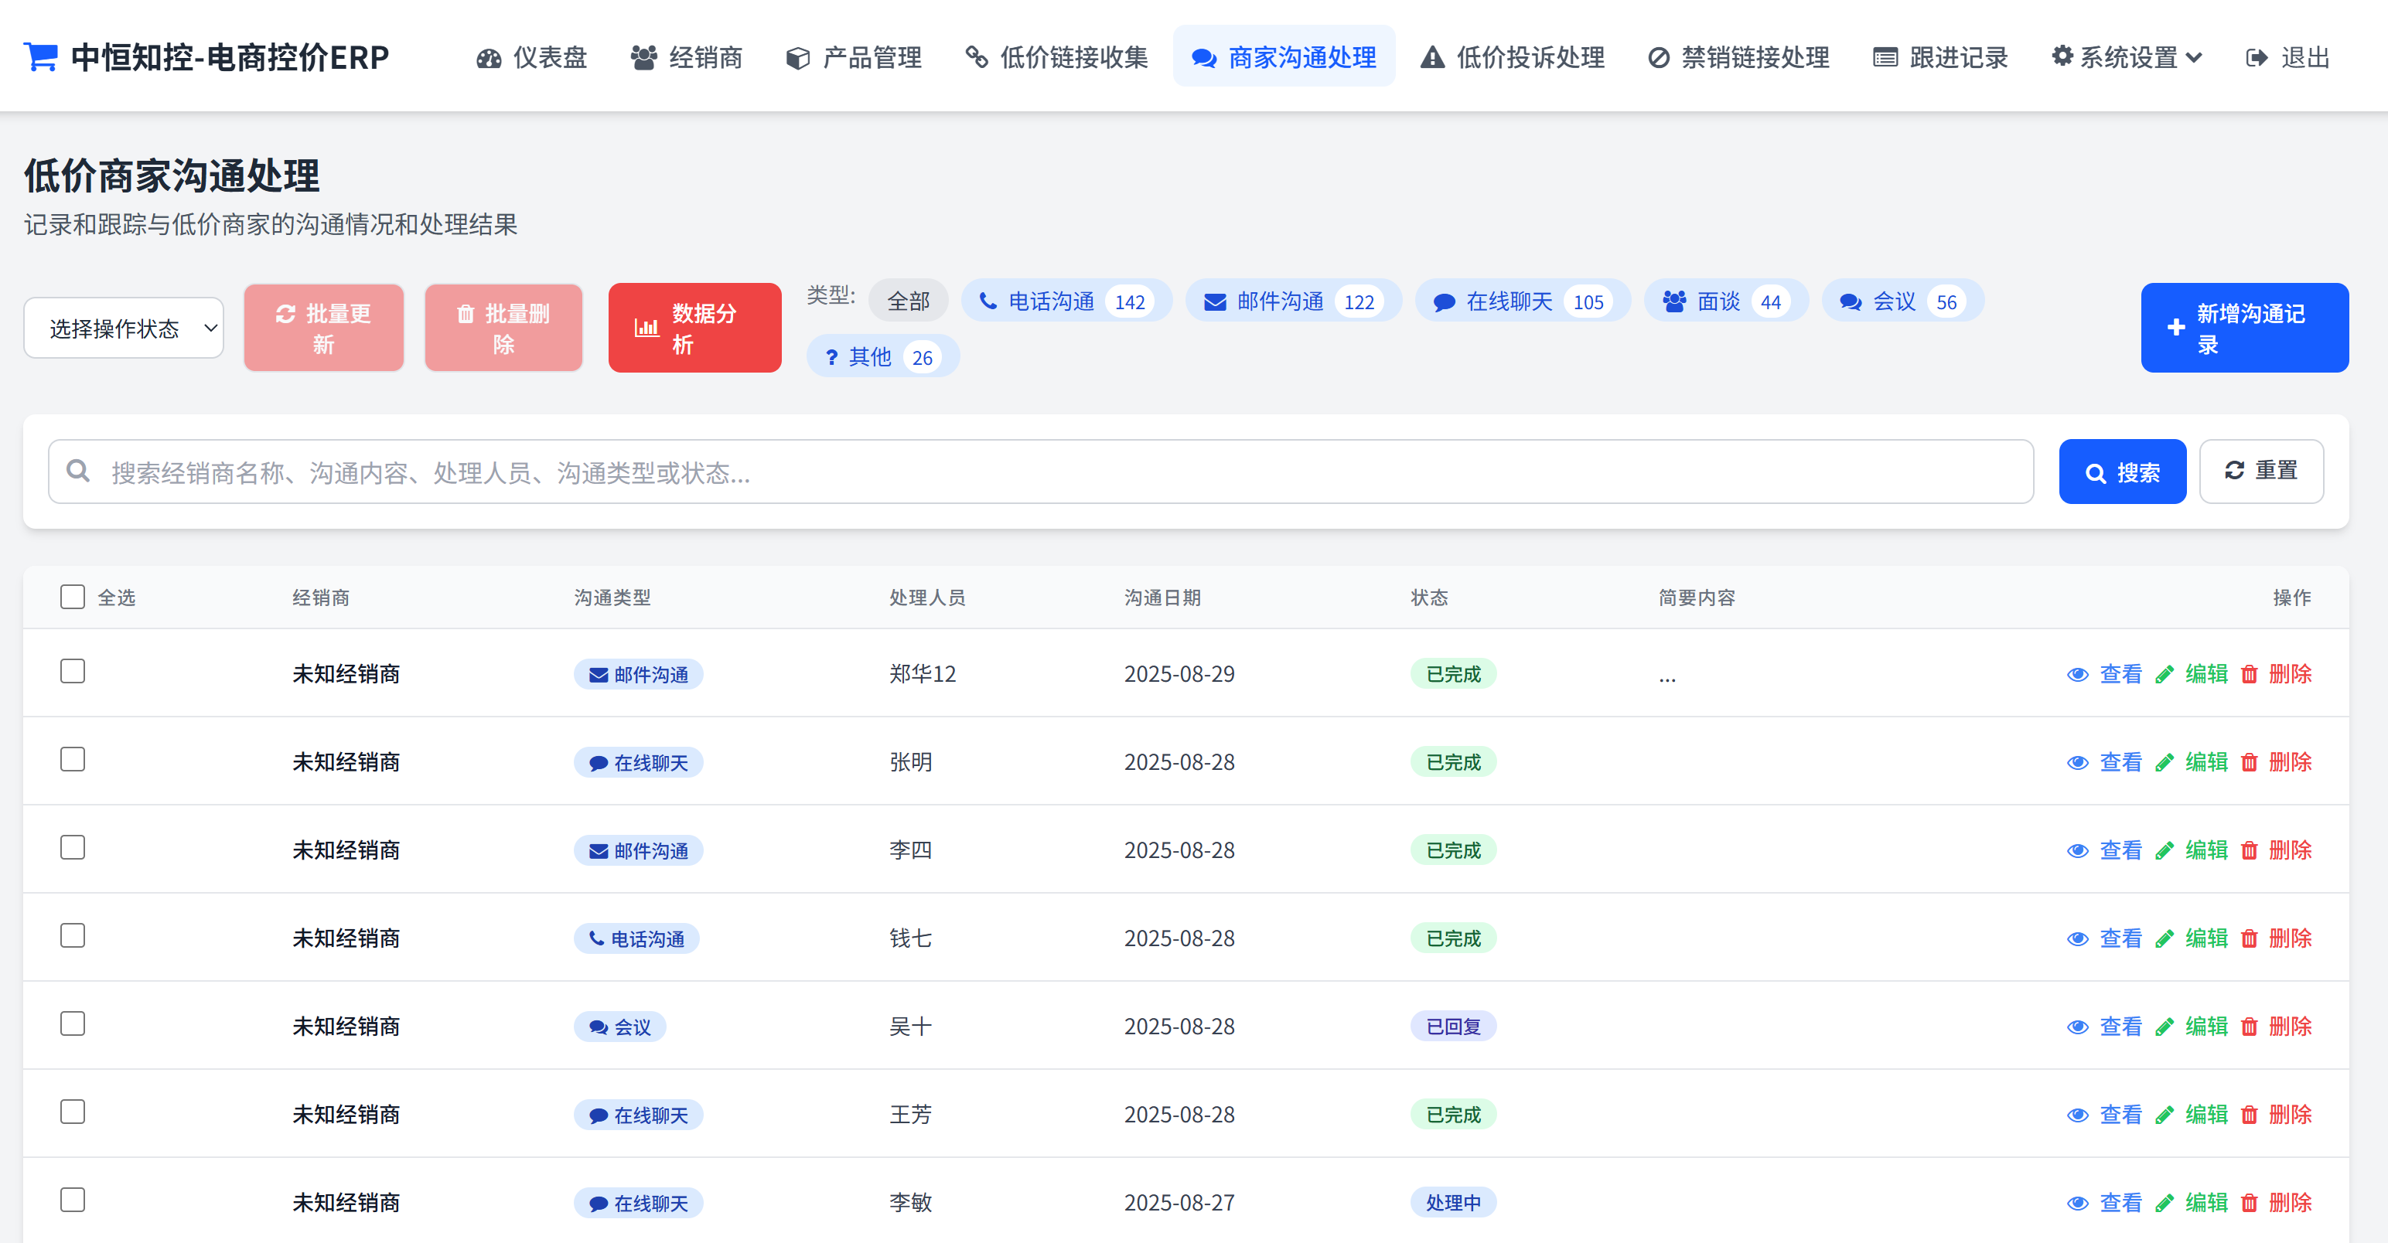Click the envelope icon on 邮件沟通 filter
The image size is (2388, 1243).
pyautogui.click(x=1214, y=302)
